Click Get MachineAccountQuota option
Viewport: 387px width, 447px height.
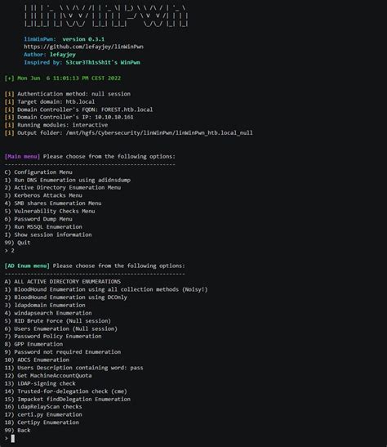pos(48,375)
